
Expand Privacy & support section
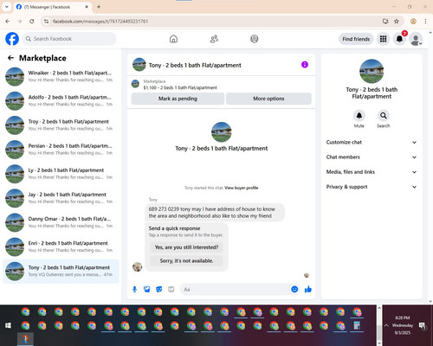pos(372,187)
